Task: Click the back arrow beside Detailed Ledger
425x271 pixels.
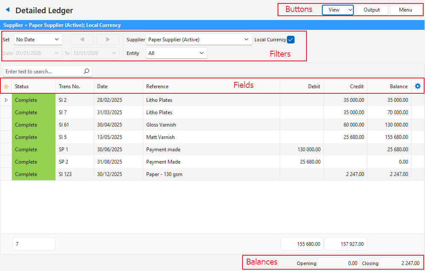Action: pyautogui.click(x=7, y=10)
